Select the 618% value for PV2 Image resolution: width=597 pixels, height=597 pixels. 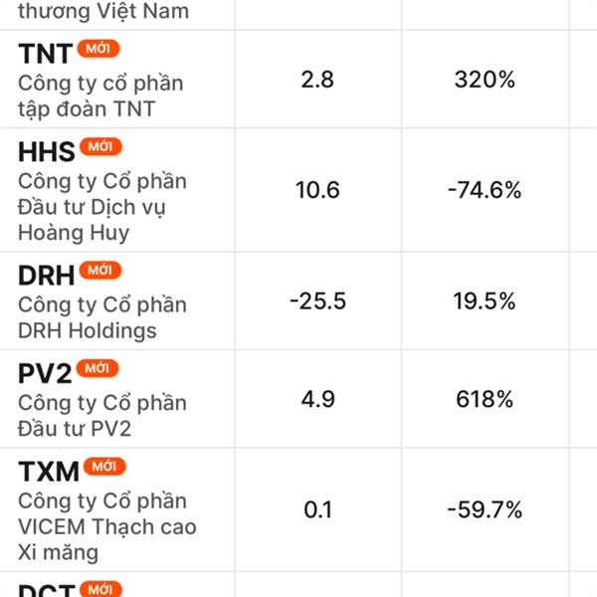[x=487, y=400]
